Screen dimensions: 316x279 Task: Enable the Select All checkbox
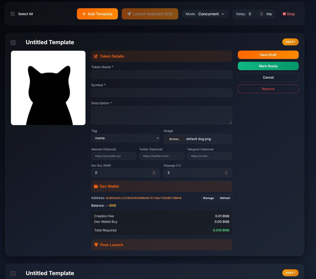12,14
